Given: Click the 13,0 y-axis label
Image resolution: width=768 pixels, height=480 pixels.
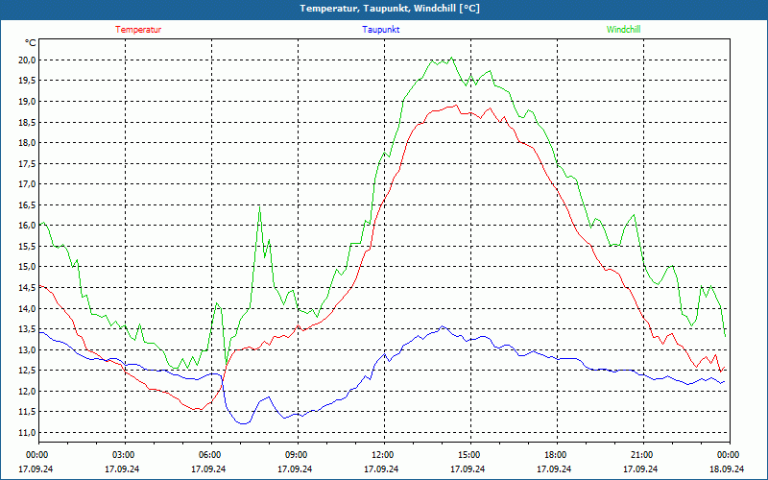Looking at the screenshot, I should point(27,349).
